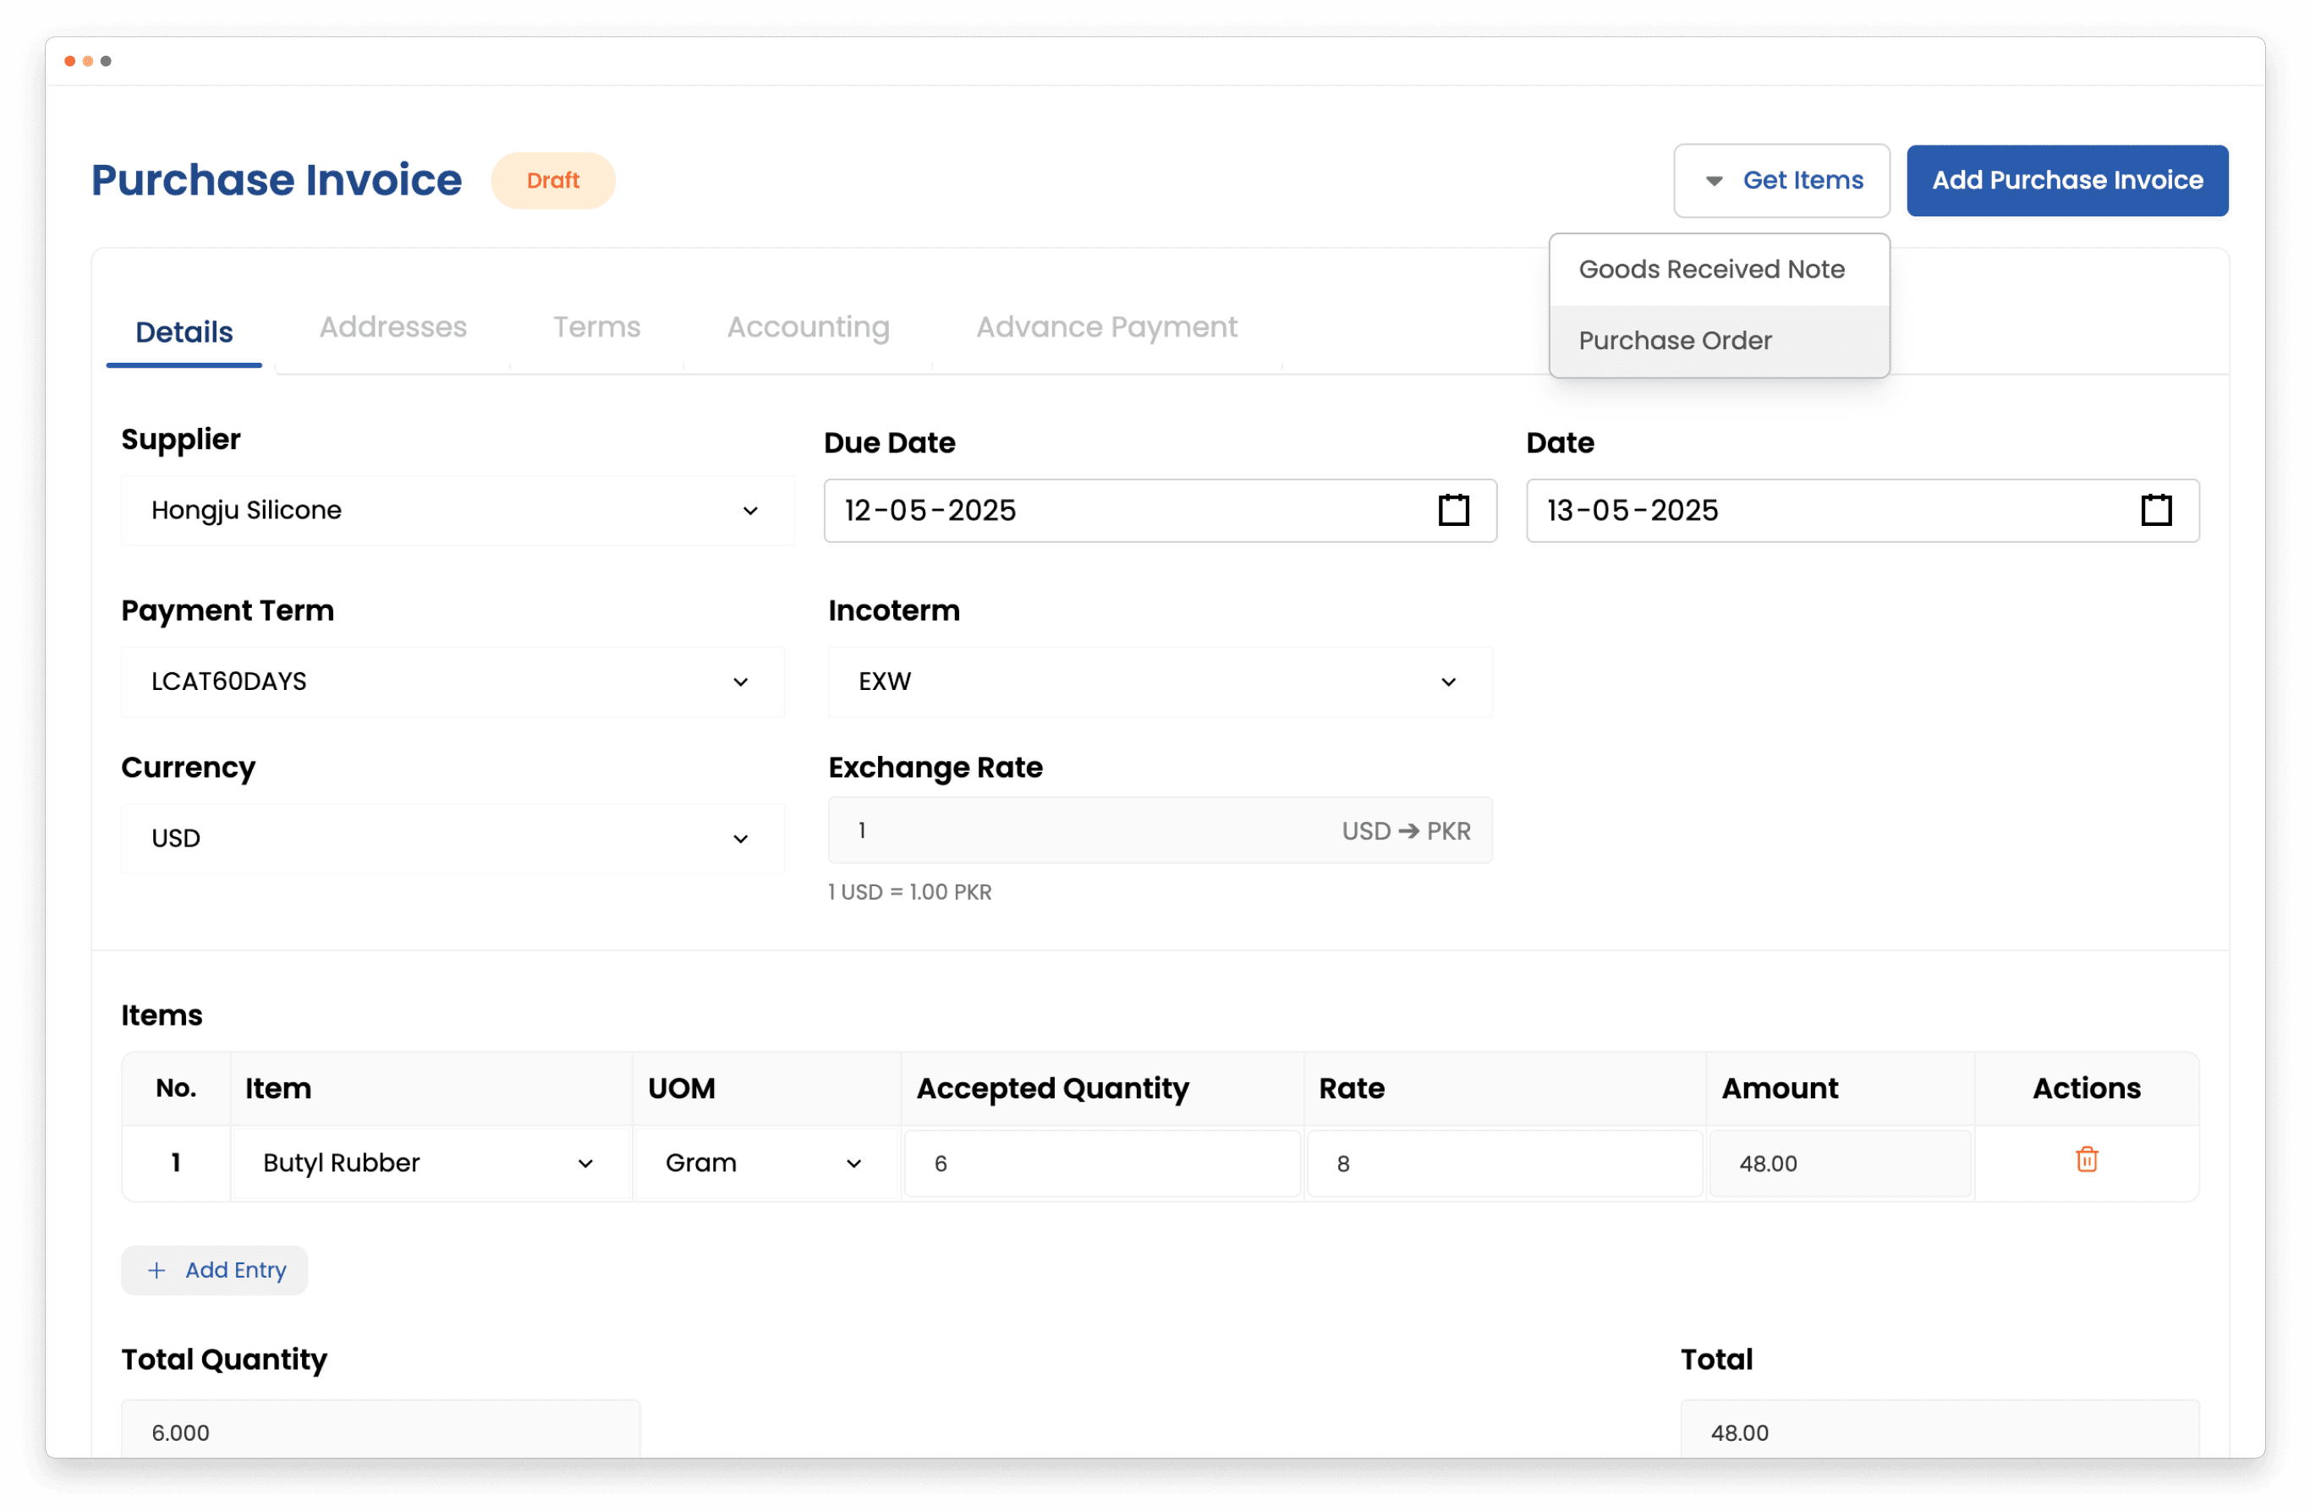Viewport: 2310px width, 1511px height.
Task: Switch to the Addresses tab
Action: tap(392, 327)
